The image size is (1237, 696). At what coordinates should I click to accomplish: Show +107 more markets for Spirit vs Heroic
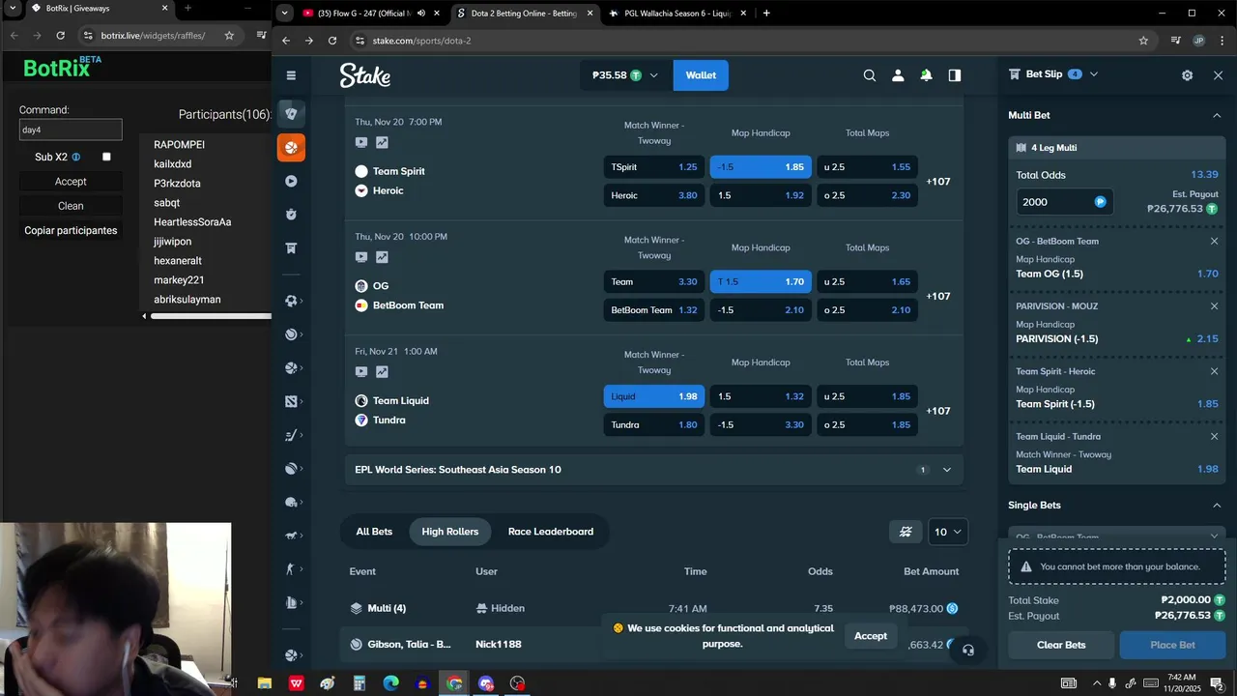pos(938,182)
